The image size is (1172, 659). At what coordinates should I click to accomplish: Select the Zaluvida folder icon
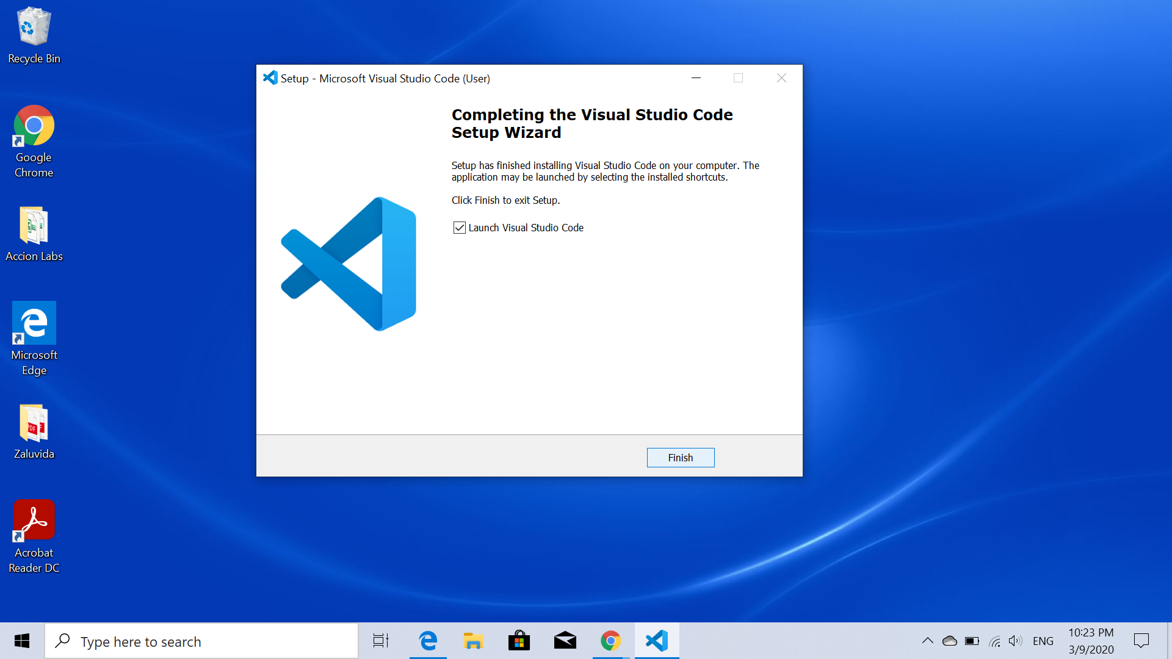[x=34, y=432]
